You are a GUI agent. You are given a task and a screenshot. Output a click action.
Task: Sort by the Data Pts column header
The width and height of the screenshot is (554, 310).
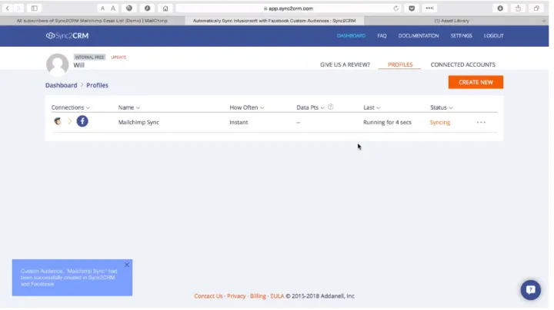tap(310, 107)
